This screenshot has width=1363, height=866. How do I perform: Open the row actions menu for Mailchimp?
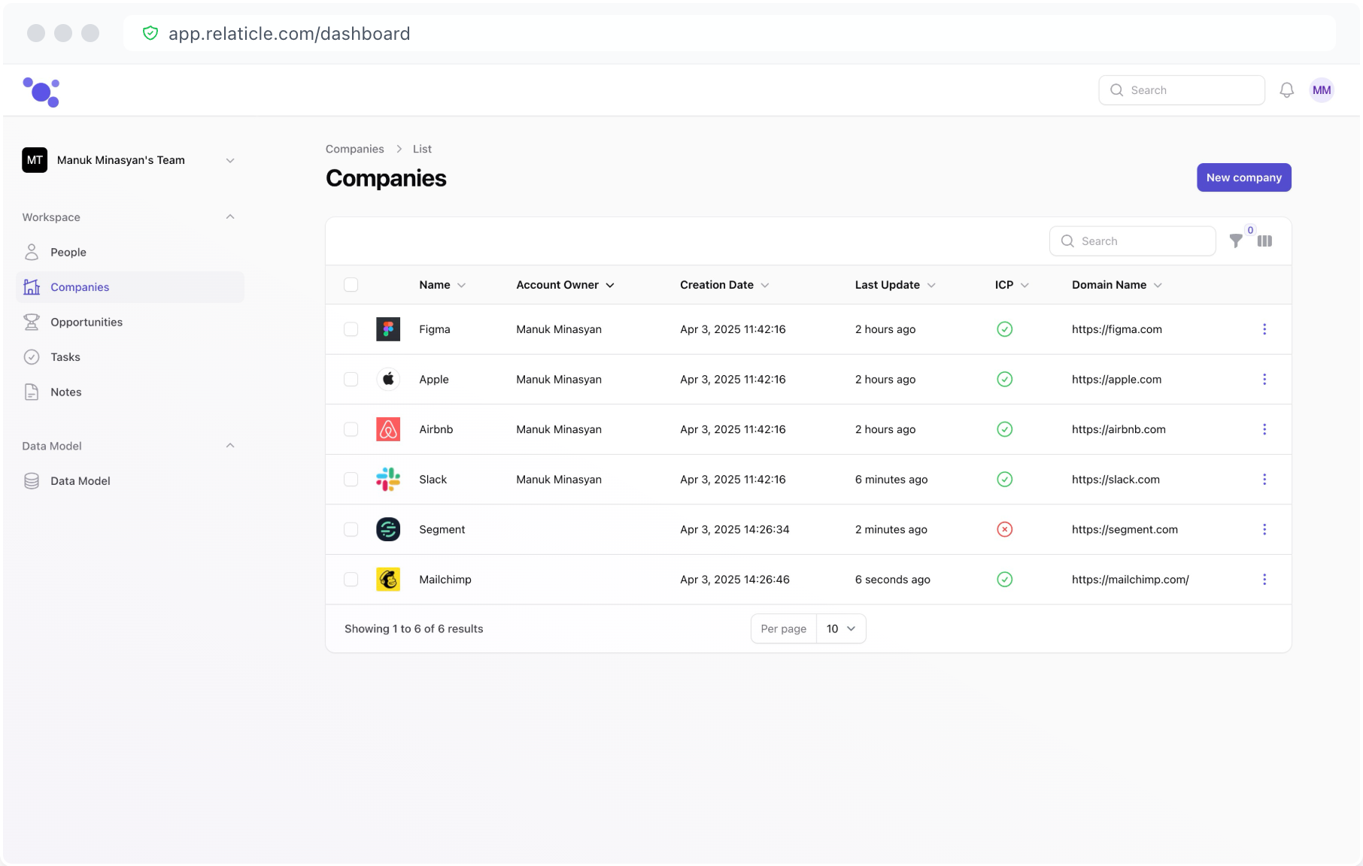1264,580
